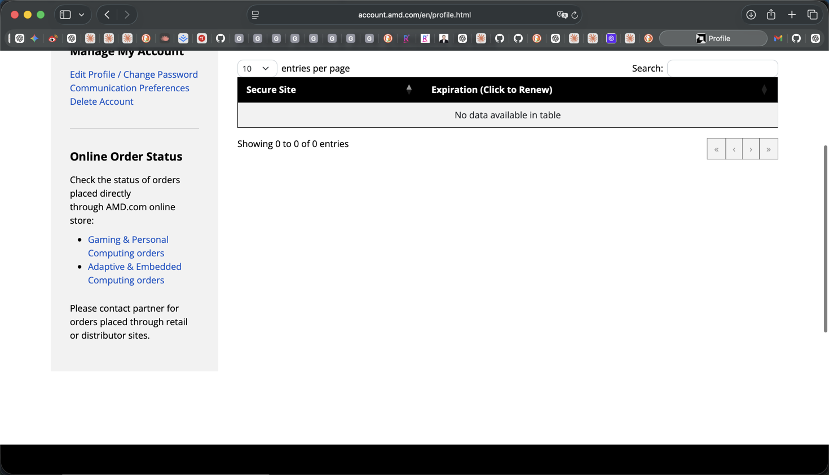Click the 'entries per page' label

315,68
